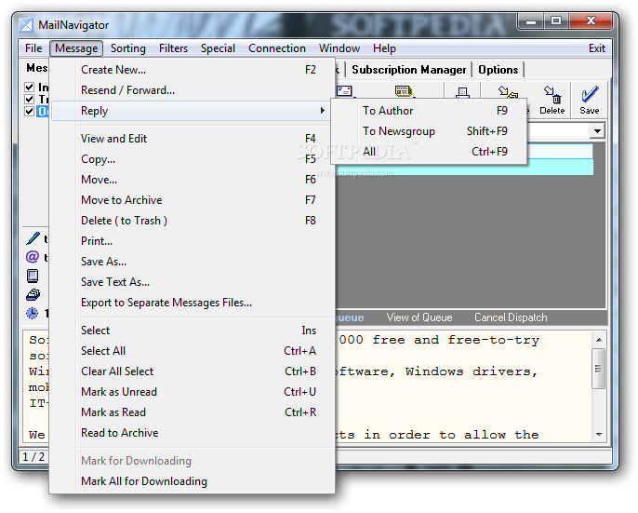The width and height of the screenshot is (638, 513).
Task: Toggle the first folder checkbox starting with 'In'
Action: coord(29,87)
